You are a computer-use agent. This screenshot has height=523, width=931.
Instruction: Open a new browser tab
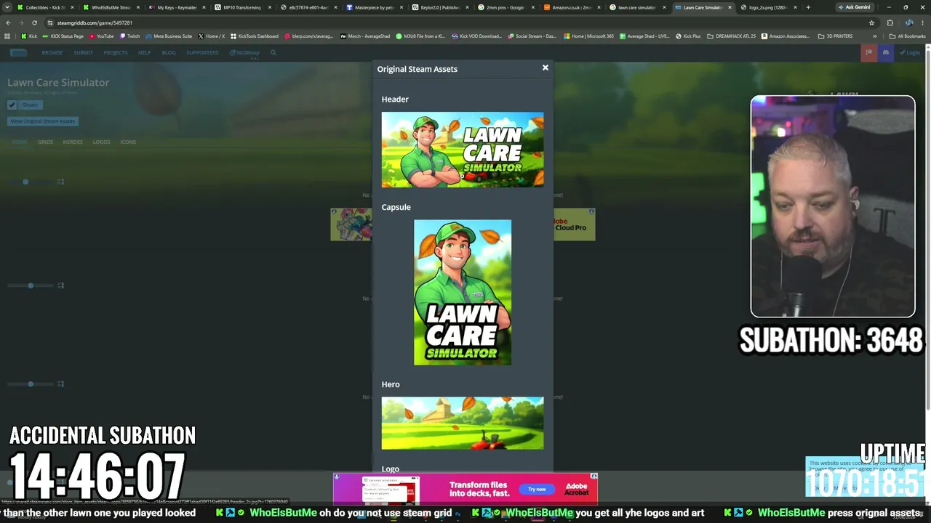pos(808,7)
